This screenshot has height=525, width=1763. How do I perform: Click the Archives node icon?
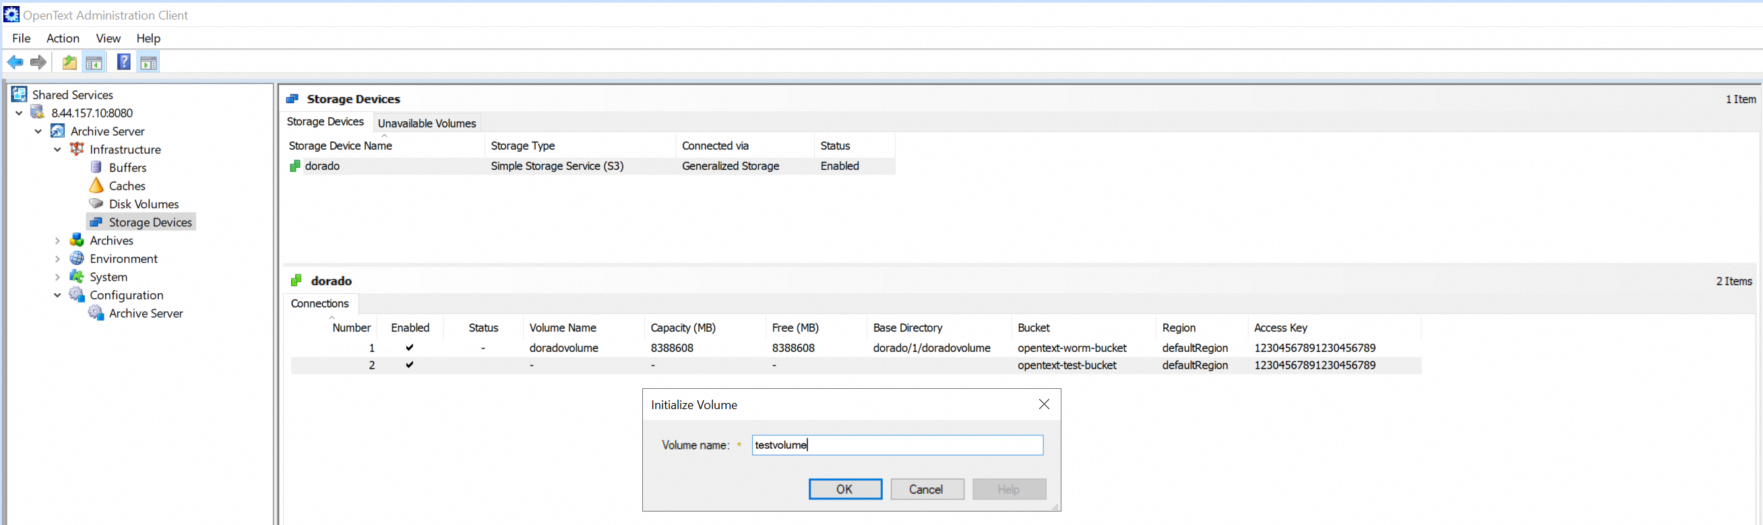coord(77,239)
